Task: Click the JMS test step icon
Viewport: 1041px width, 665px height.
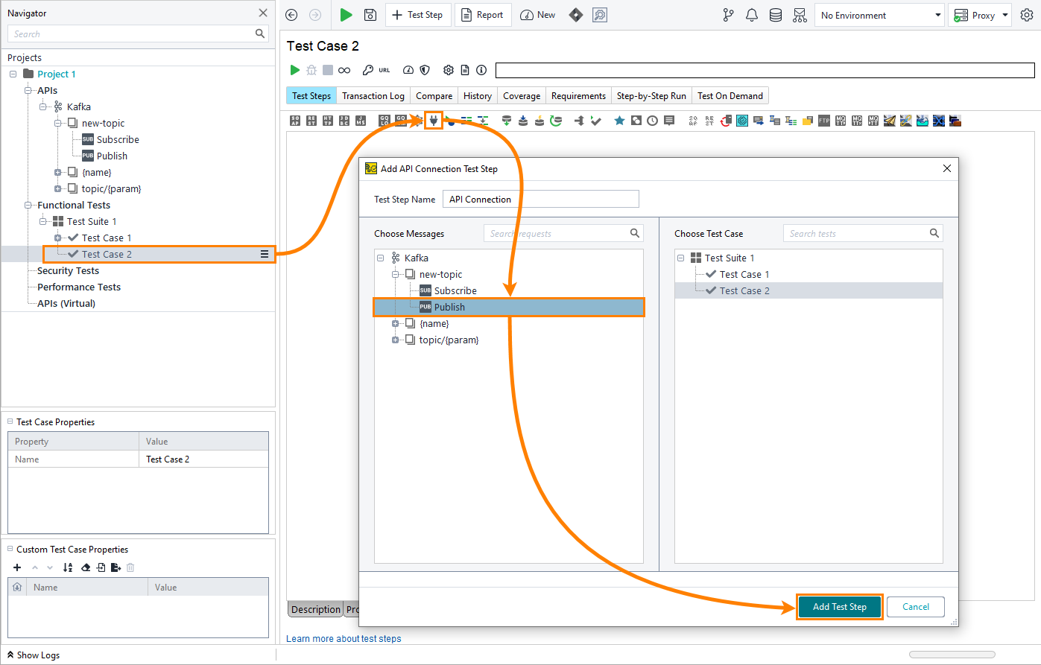Action: (x=361, y=120)
